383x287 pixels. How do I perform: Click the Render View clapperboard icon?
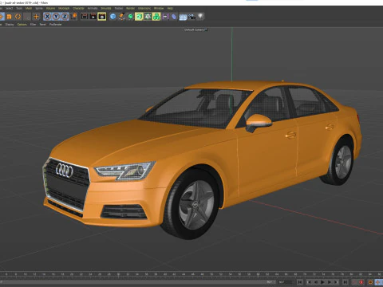pos(85,17)
